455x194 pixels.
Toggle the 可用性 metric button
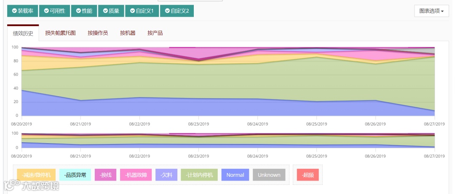pyautogui.click(x=54, y=11)
